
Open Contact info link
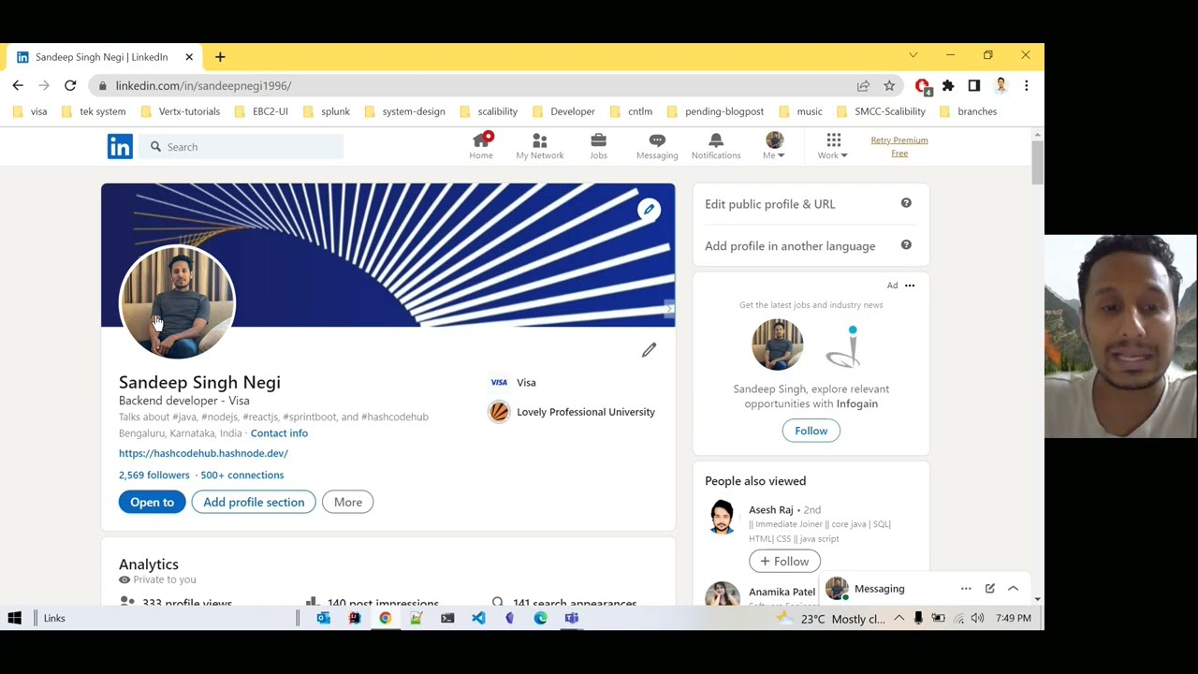pos(279,433)
